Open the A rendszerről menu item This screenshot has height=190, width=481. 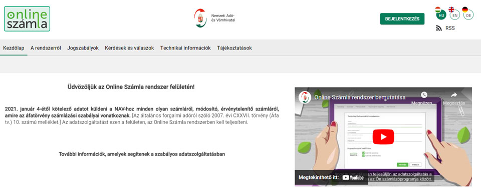click(46, 48)
